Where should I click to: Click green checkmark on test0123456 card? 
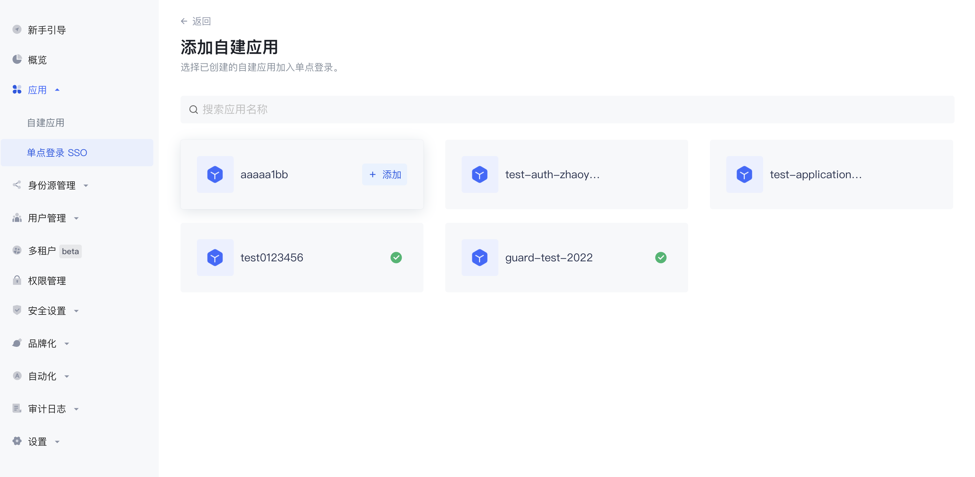coord(396,258)
